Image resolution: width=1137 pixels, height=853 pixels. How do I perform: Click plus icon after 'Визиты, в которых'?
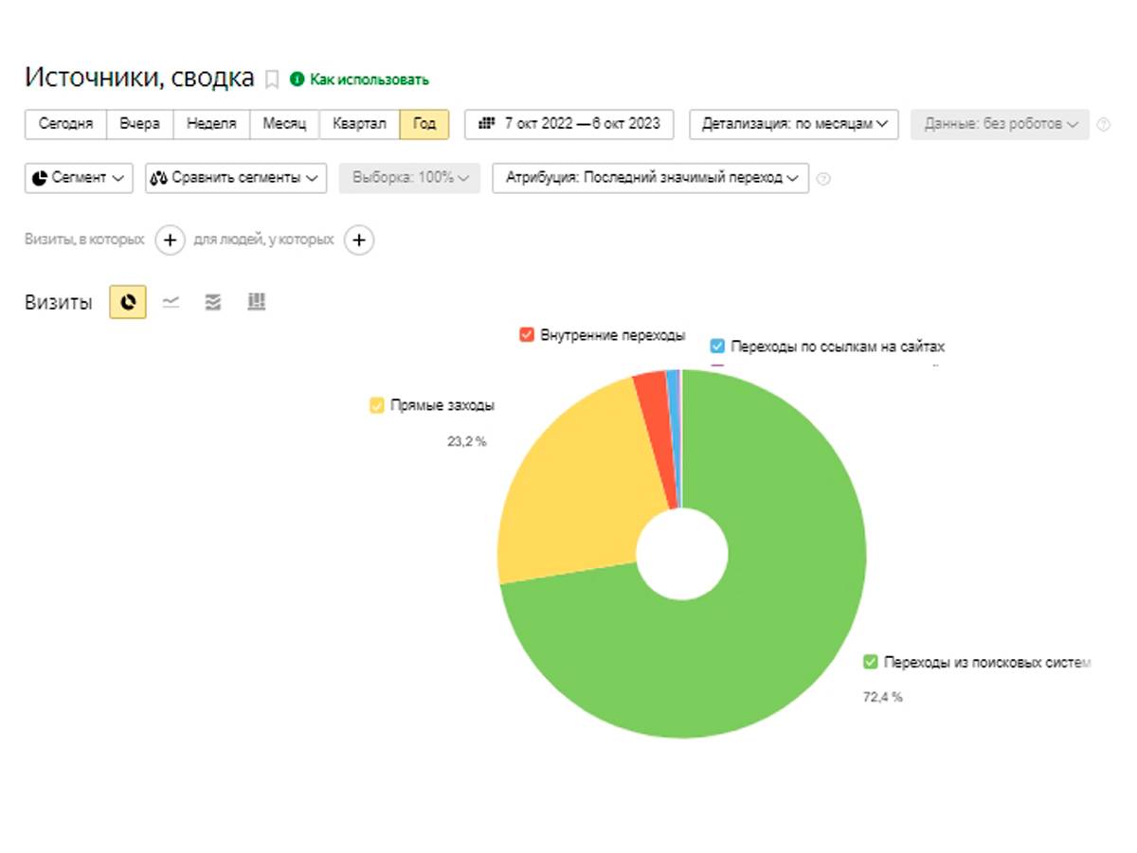tap(170, 240)
